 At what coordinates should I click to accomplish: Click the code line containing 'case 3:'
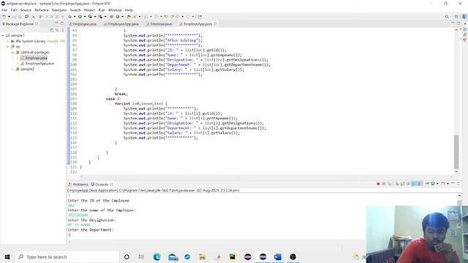[113, 99]
